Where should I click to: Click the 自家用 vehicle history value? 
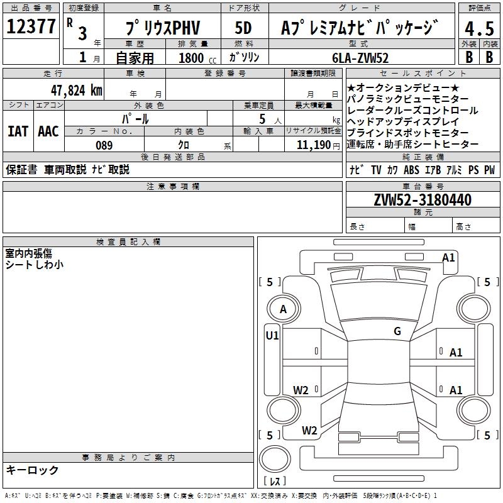point(135,58)
